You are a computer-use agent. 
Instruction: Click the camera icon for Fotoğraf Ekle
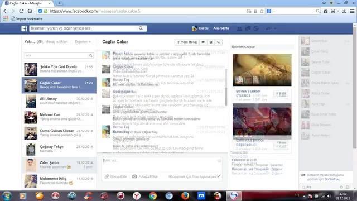(x=134, y=176)
